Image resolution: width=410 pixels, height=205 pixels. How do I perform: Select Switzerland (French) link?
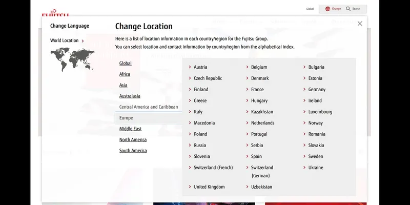(x=213, y=168)
